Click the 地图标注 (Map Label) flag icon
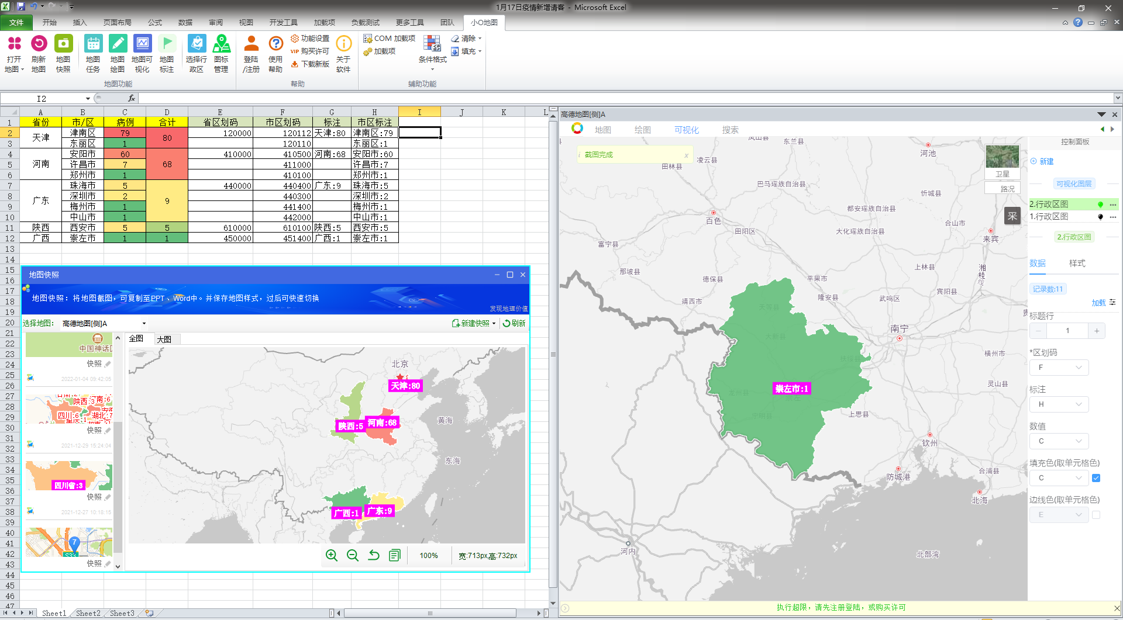The height and width of the screenshot is (620, 1123). click(167, 43)
